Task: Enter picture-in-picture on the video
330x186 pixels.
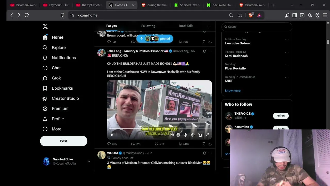Action: [x=200, y=135]
